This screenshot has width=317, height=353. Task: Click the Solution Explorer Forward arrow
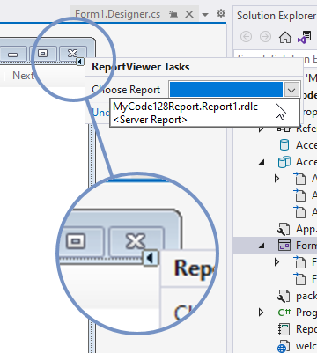click(265, 37)
